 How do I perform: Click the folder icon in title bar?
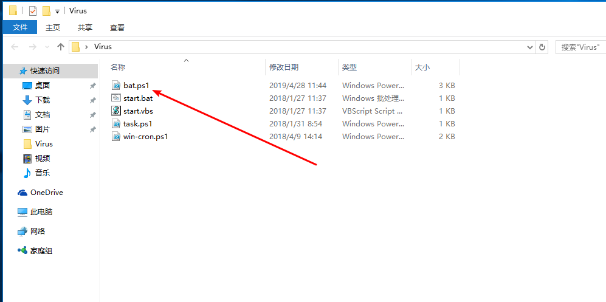[13, 10]
